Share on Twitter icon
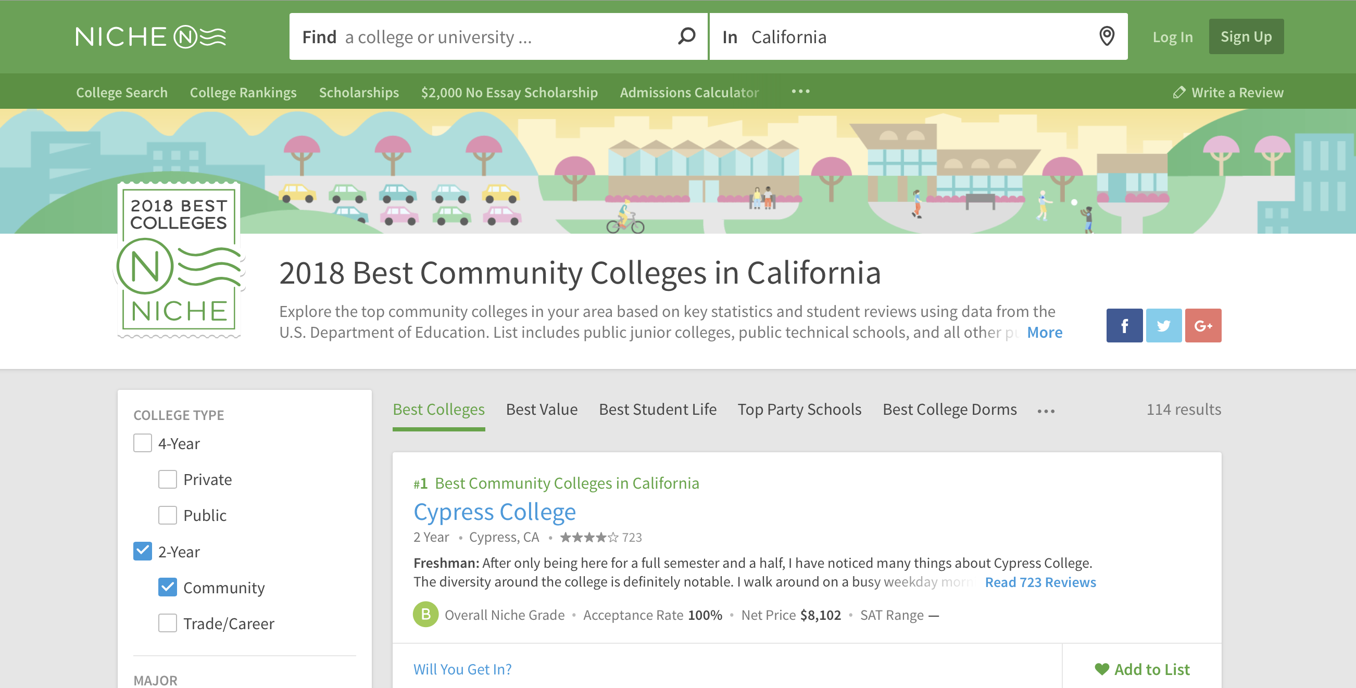The width and height of the screenshot is (1356, 688). (1163, 326)
